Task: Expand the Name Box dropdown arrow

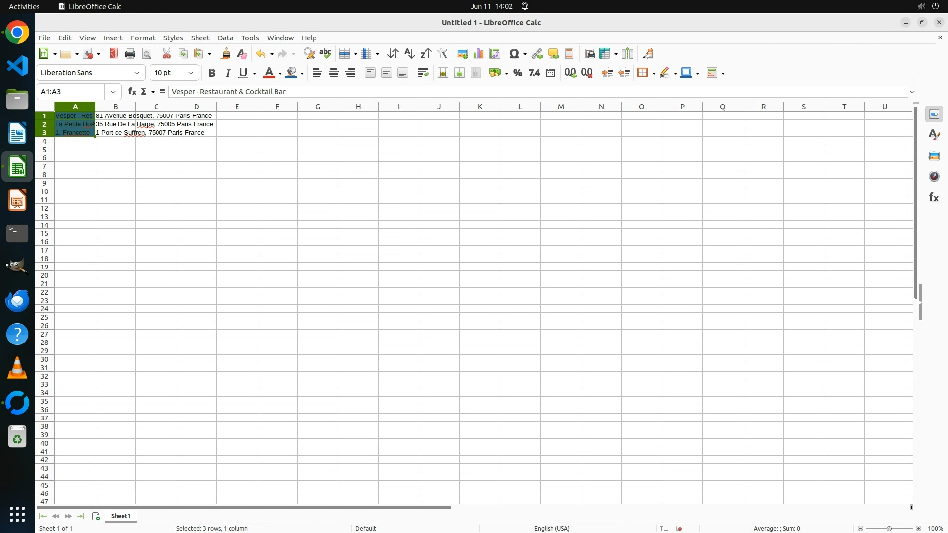Action: 113,92
